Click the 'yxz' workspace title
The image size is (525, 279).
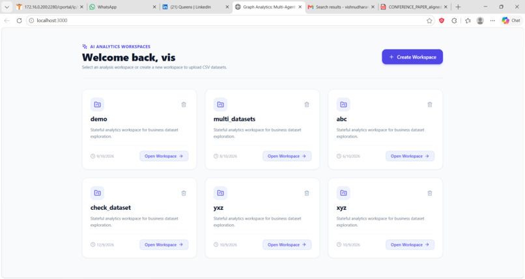coord(218,208)
